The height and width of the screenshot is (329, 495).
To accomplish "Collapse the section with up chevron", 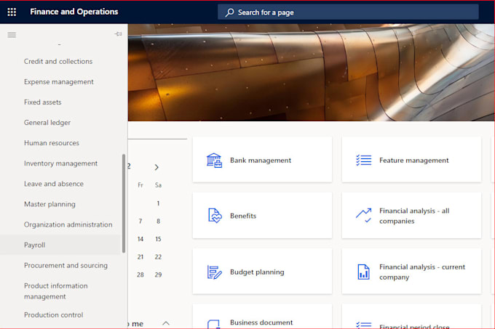I will click(x=166, y=323).
